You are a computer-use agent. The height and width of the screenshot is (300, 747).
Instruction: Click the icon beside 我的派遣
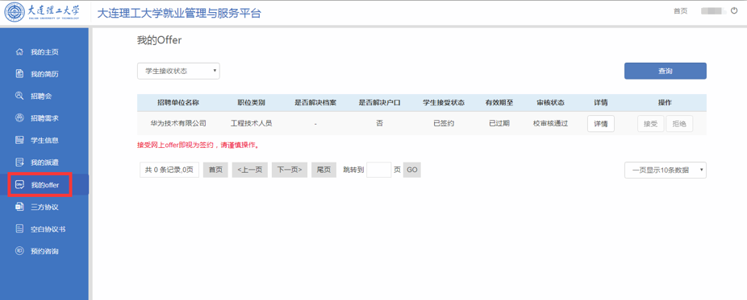pyautogui.click(x=19, y=162)
